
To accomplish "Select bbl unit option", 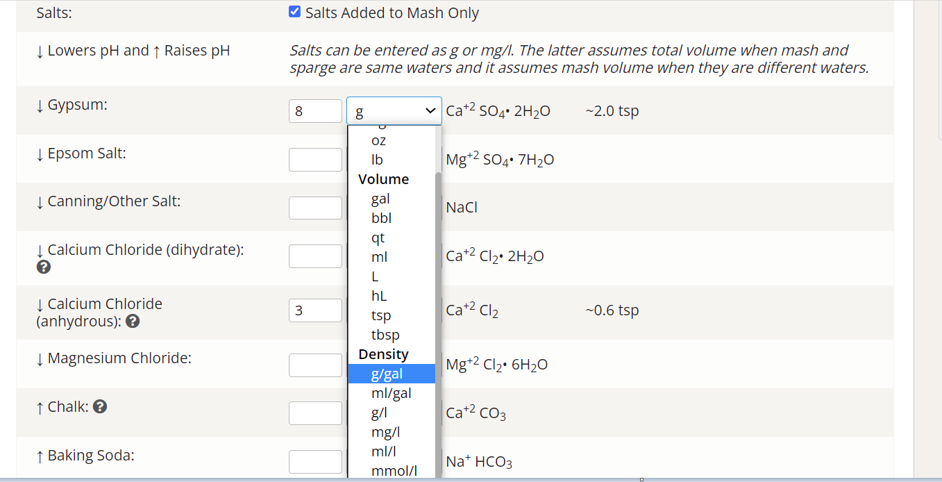I will [x=381, y=218].
